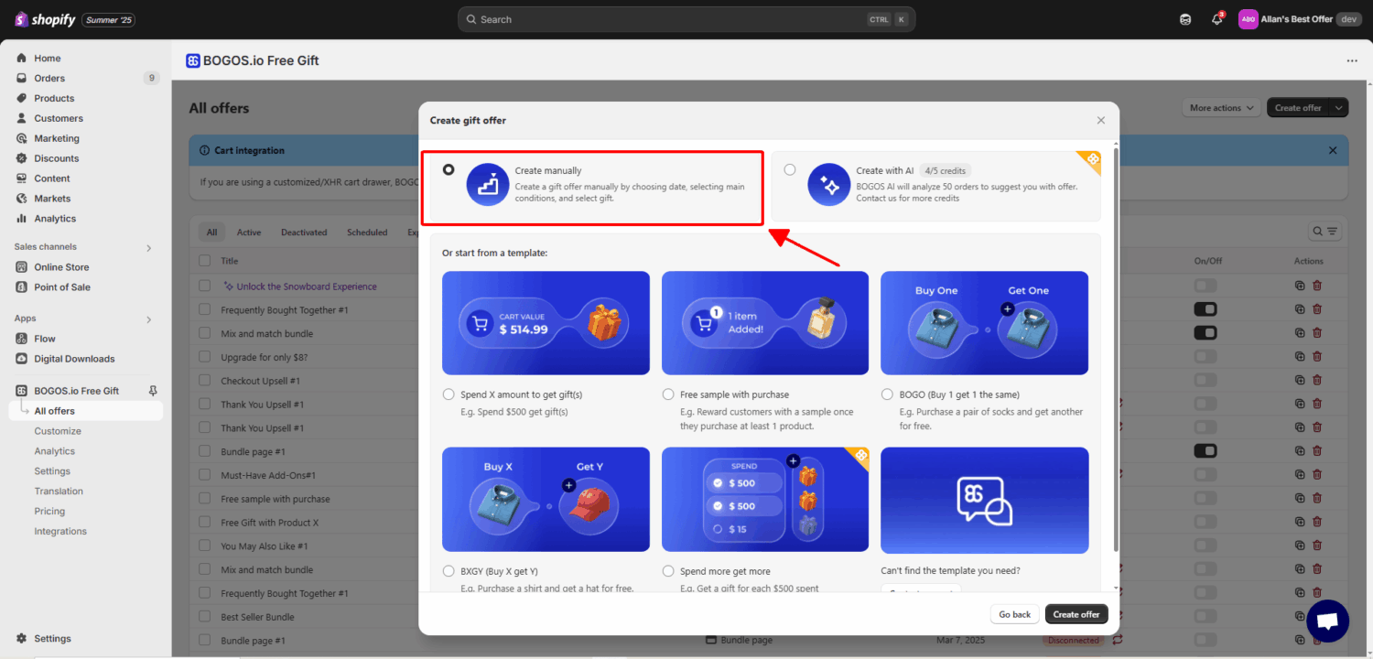Open the store account menu
Viewport: 1373px width, 659px height.
pyautogui.click(x=1300, y=19)
